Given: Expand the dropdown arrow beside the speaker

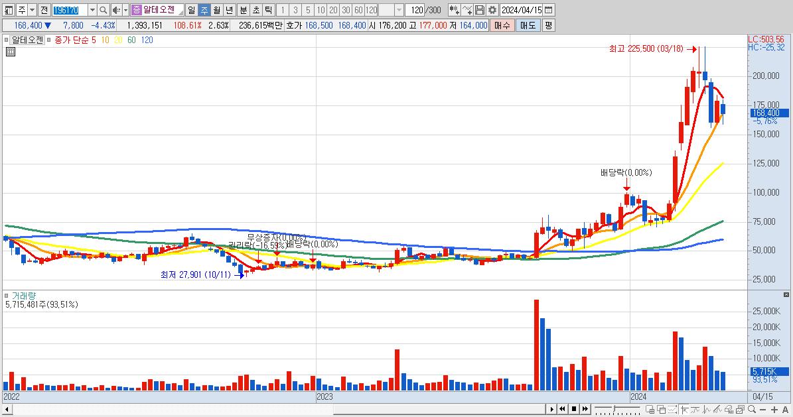Looking at the screenshot, I should 125,9.
